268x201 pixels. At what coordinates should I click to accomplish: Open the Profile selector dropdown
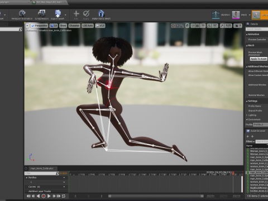tap(261, 125)
